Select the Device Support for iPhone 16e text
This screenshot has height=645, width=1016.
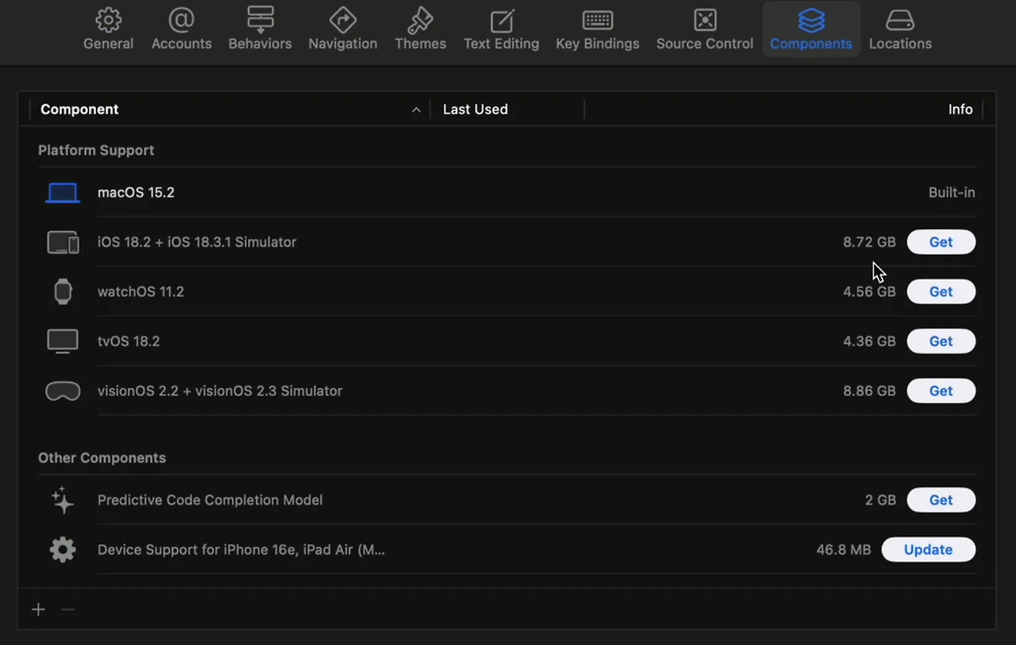(241, 550)
